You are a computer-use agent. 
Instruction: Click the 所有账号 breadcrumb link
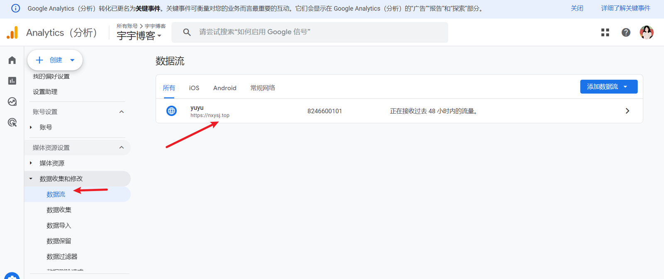[x=127, y=26]
